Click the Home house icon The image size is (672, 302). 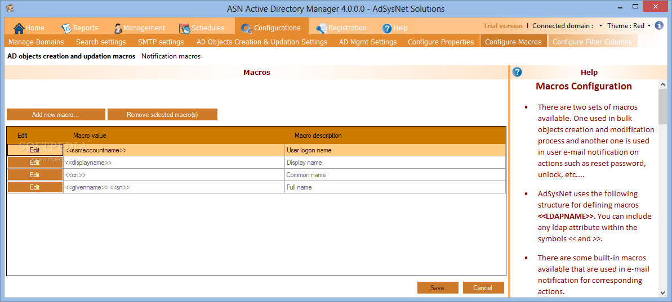19,28
